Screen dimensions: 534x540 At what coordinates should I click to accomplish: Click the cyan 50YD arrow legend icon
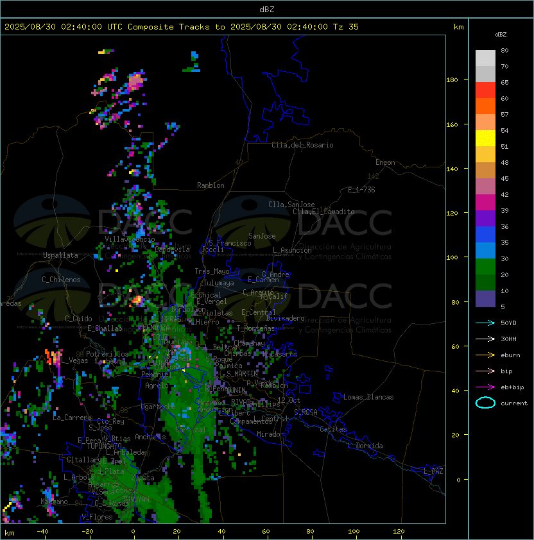pos(485,323)
